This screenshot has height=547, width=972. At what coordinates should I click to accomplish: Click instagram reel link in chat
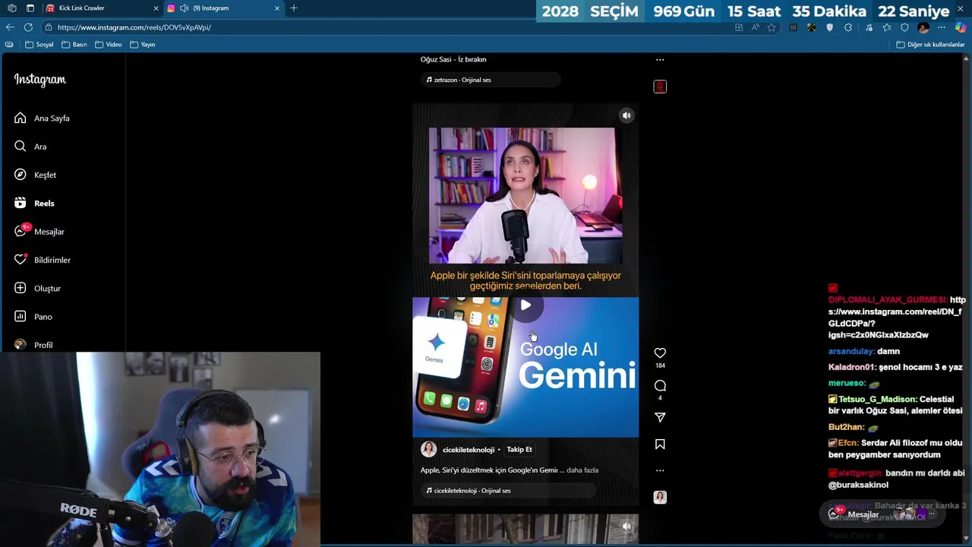pyautogui.click(x=896, y=318)
